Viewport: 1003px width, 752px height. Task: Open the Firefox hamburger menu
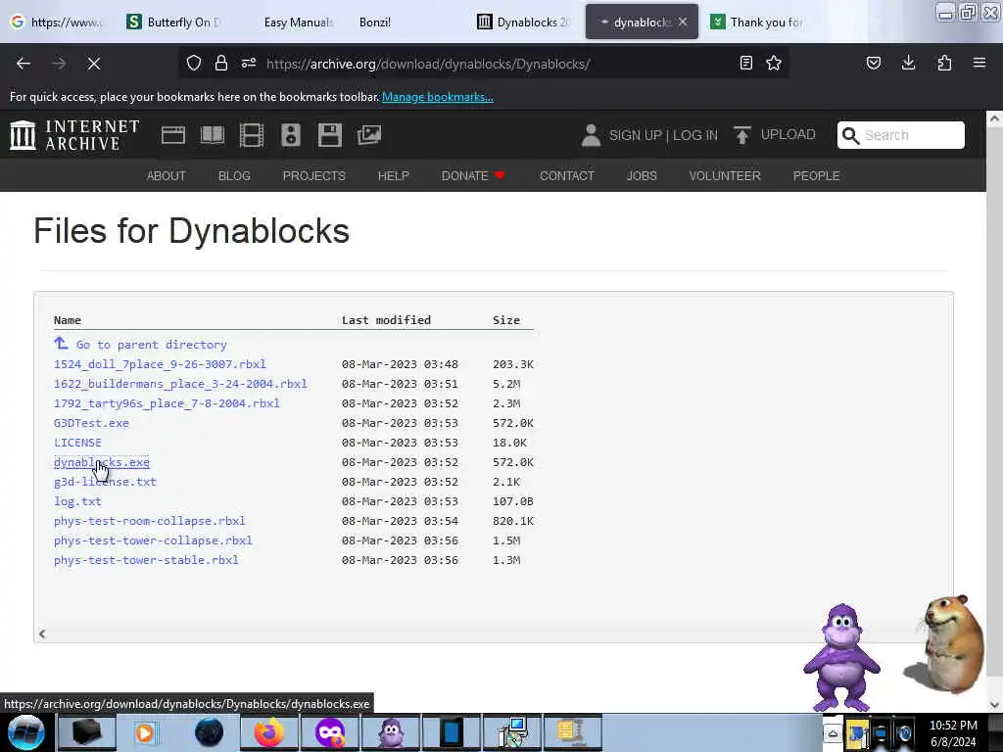point(979,63)
